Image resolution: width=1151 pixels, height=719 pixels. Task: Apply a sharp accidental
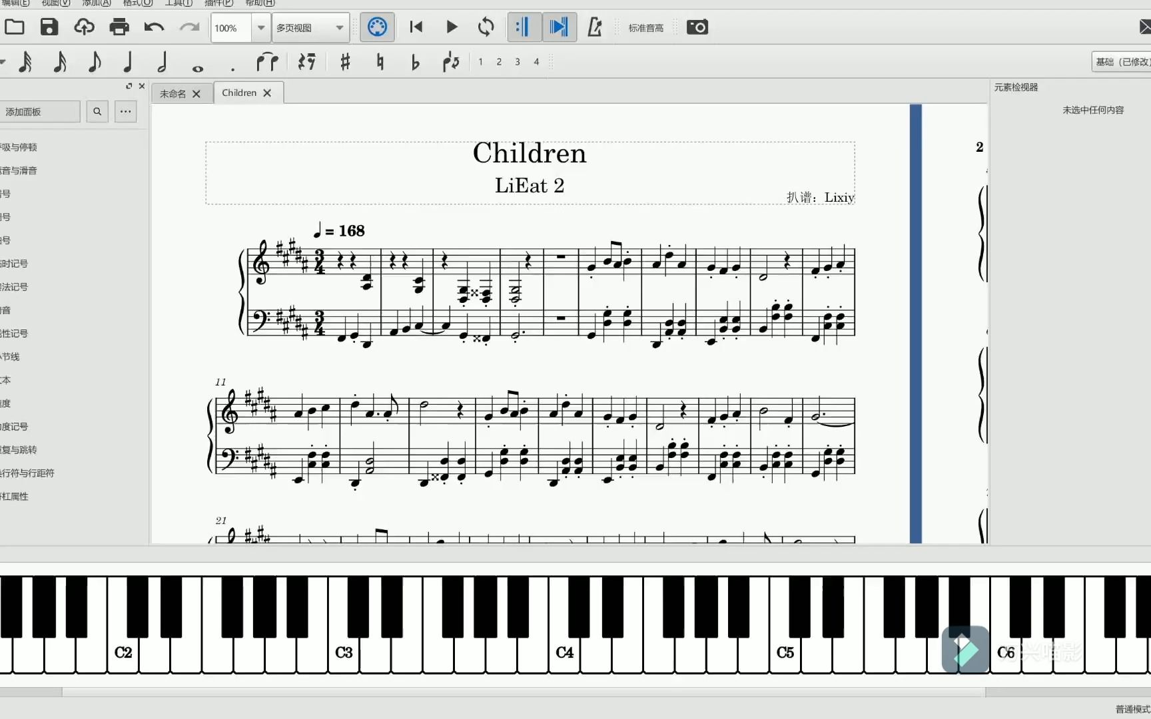point(345,62)
